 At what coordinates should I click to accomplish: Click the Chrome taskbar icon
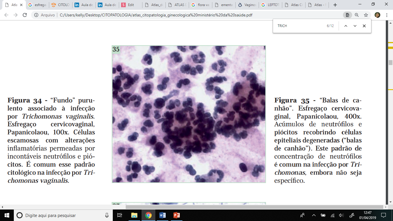point(148,215)
